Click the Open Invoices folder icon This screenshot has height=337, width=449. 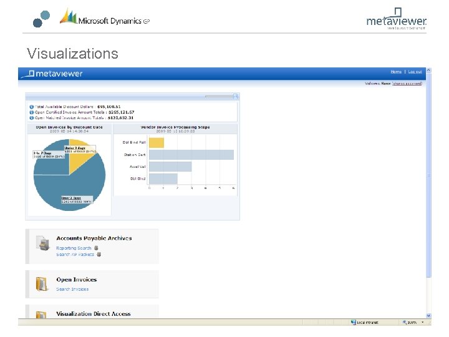click(42, 284)
